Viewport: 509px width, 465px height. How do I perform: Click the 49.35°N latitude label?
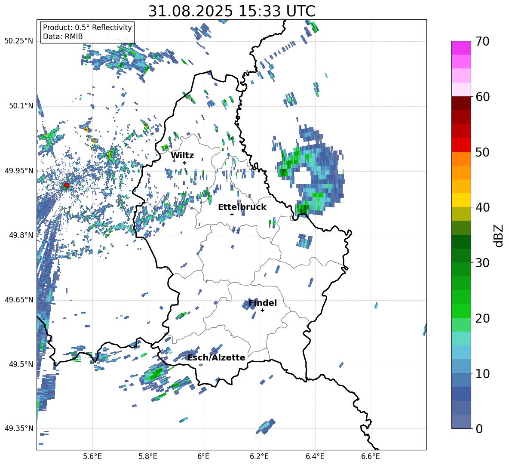19,428
